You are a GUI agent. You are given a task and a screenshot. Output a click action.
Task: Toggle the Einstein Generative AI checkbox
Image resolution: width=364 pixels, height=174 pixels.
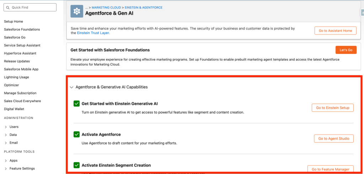pyautogui.click(x=76, y=104)
